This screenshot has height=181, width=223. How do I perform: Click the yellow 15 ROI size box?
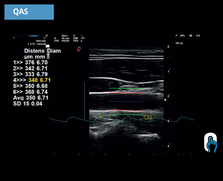(148, 117)
